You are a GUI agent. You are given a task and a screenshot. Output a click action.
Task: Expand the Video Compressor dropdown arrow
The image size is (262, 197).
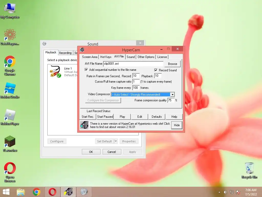pyautogui.click(x=172, y=95)
